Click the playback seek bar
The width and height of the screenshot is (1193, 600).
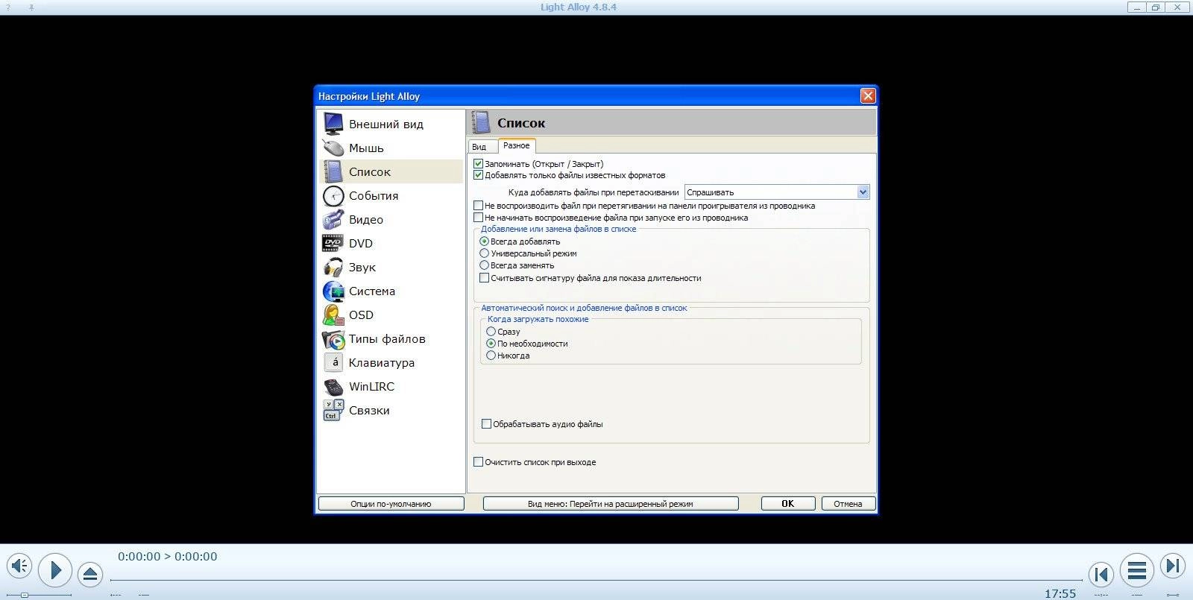pyautogui.click(x=596, y=579)
